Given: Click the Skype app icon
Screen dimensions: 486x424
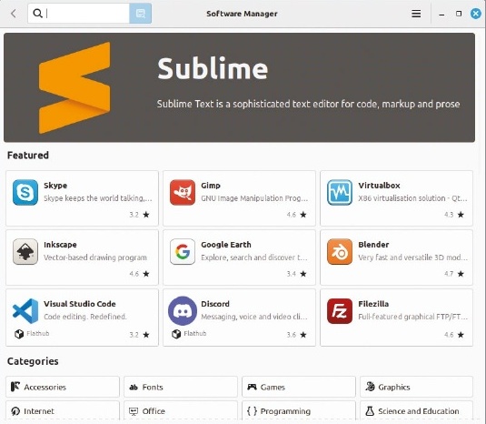Looking at the screenshot, I should pyautogui.click(x=25, y=193).
